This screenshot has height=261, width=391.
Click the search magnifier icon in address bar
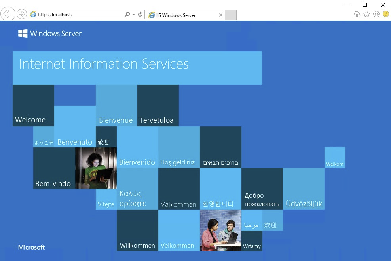[127, 15]
